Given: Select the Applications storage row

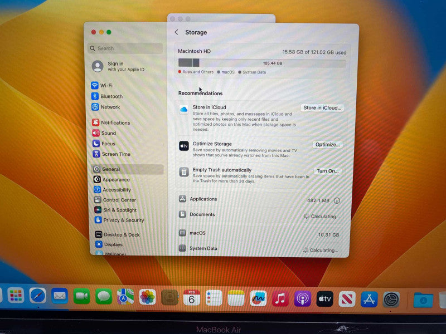Looking at the screenshot, I should click(259, 199).
